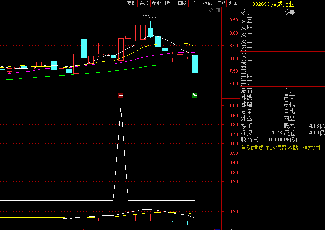325x230 pixels.
Task: Select the 画线 drawing tool
Action: (182, 3)
